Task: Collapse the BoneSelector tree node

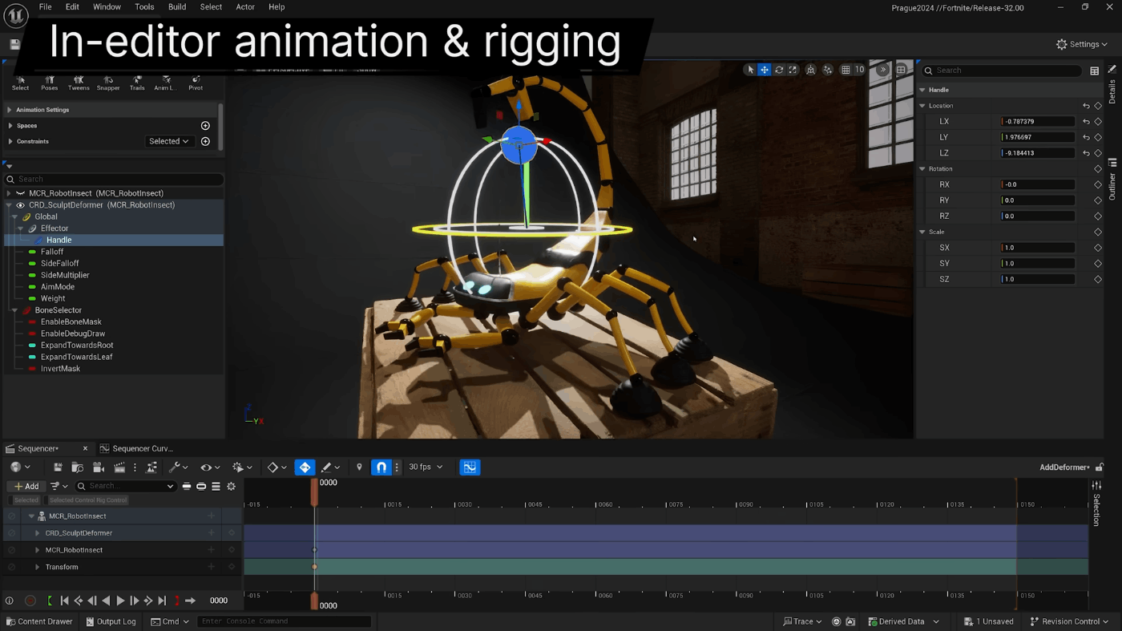Action: pos(14,310)
